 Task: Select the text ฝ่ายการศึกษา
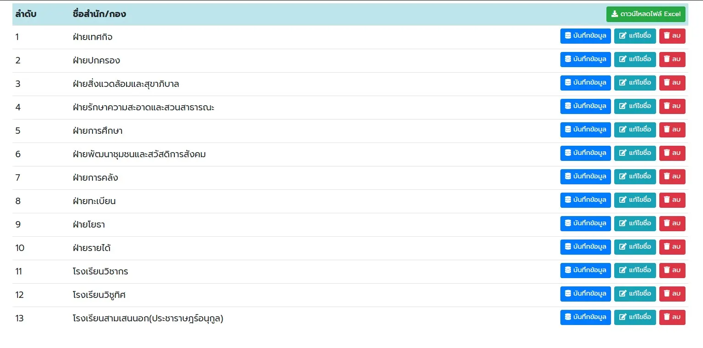(x=98, y=131)
